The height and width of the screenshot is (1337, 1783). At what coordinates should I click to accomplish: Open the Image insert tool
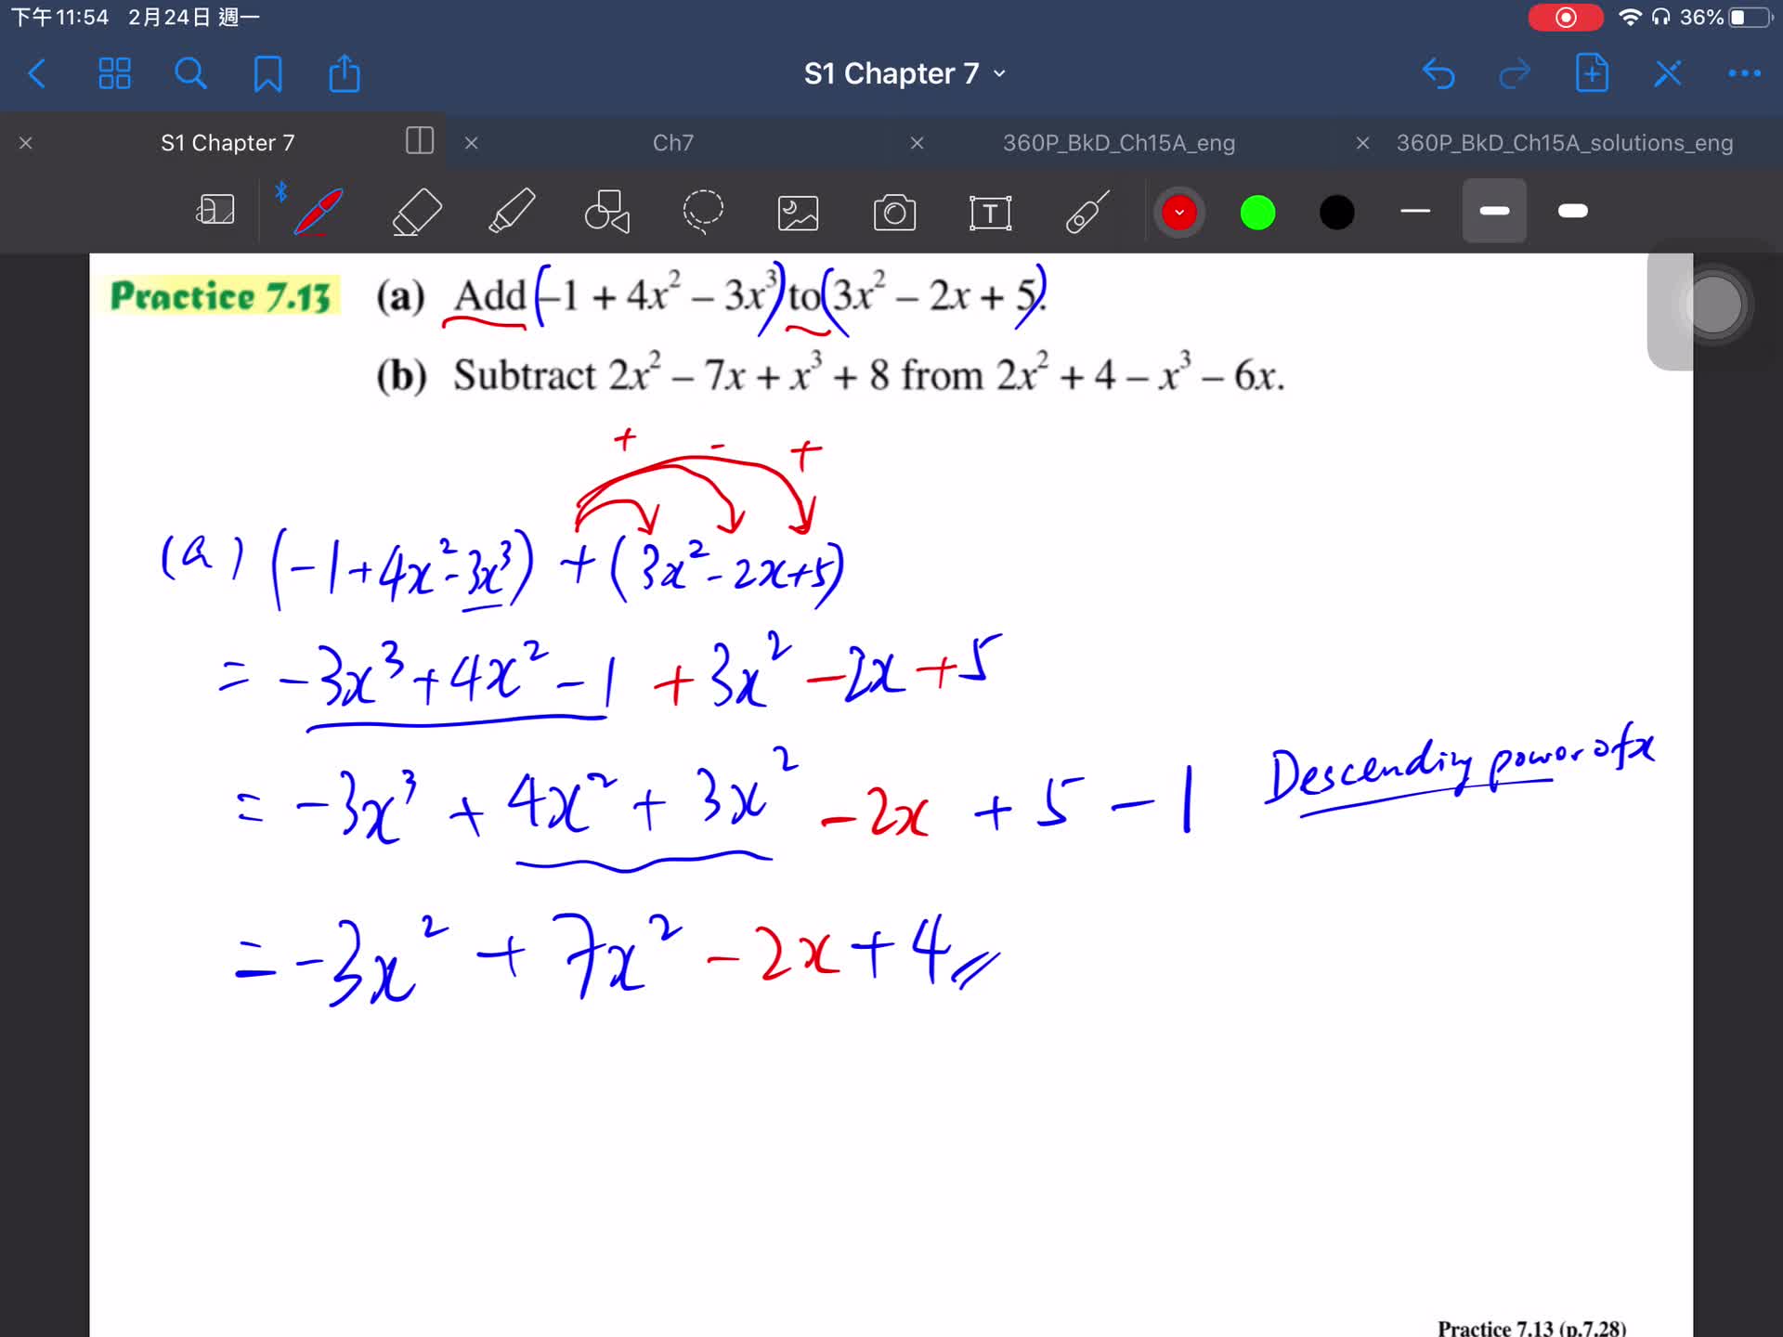pos(798,213)
